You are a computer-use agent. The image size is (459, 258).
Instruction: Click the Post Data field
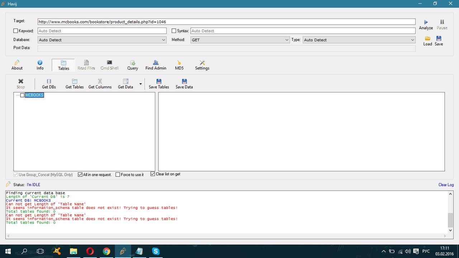tap(227, 48)
